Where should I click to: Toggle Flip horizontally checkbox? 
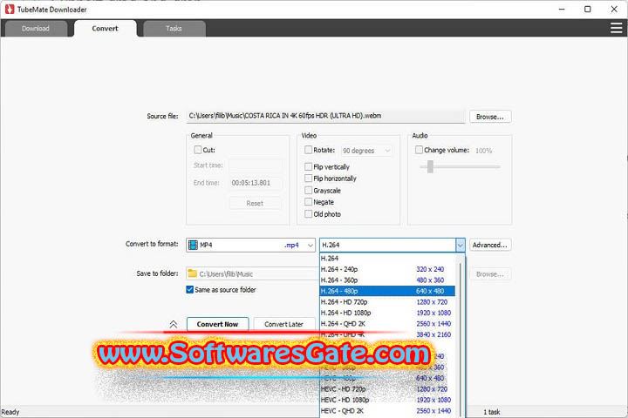coord(309,178)
